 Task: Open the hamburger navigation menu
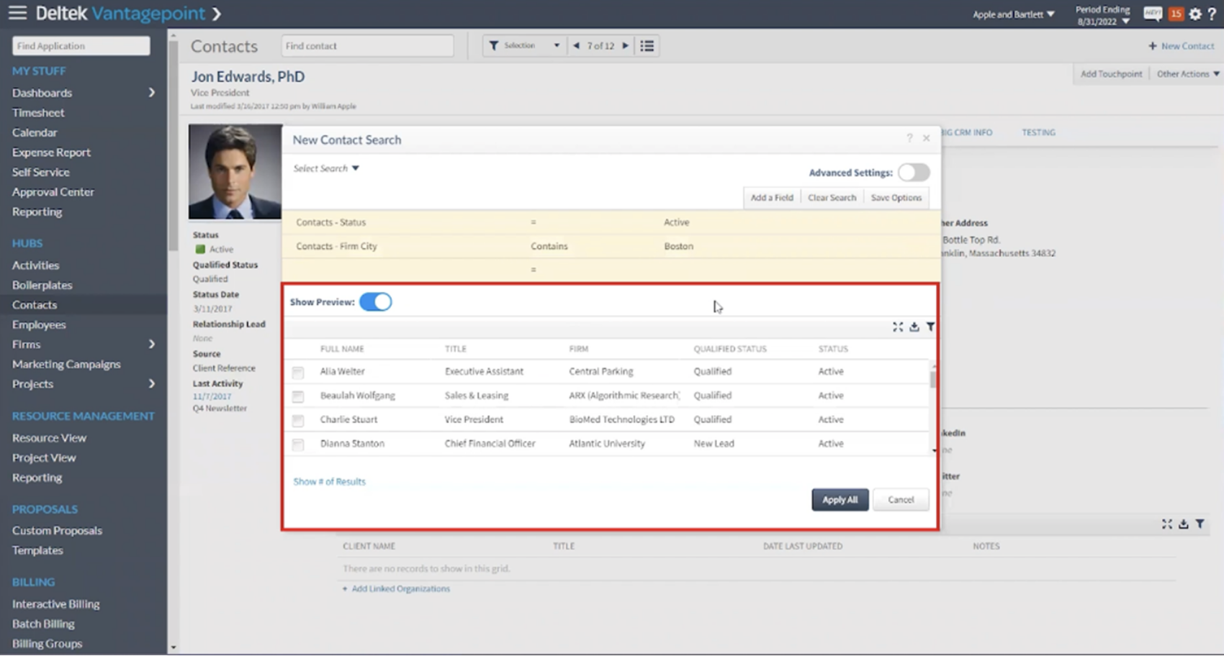tap(17, 13)
